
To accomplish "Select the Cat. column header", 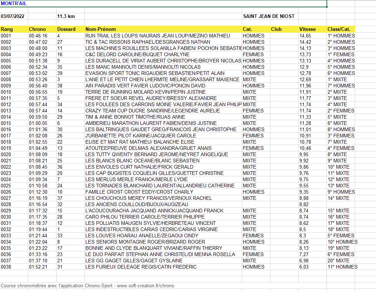I will click(256, 29).
